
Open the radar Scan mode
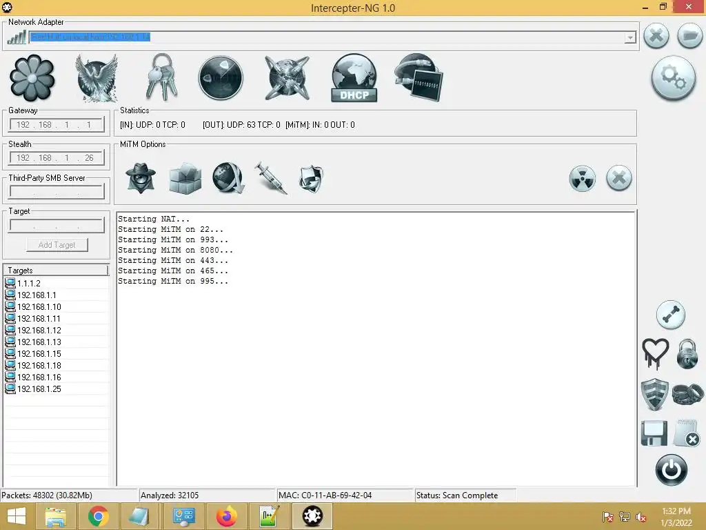click(221, 78)
